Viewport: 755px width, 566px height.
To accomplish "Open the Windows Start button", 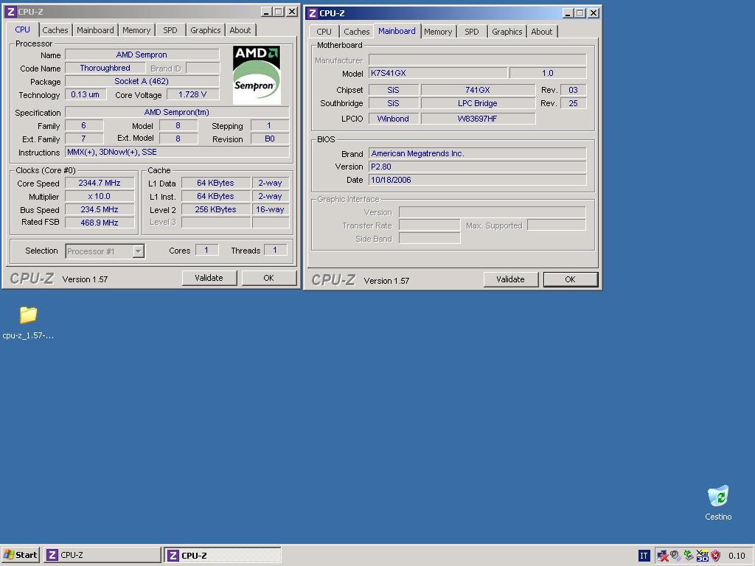I will 21,555.
